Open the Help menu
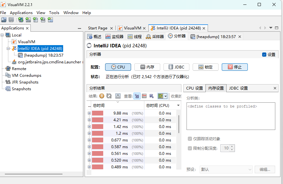The image size is (283, 184). 87,12
